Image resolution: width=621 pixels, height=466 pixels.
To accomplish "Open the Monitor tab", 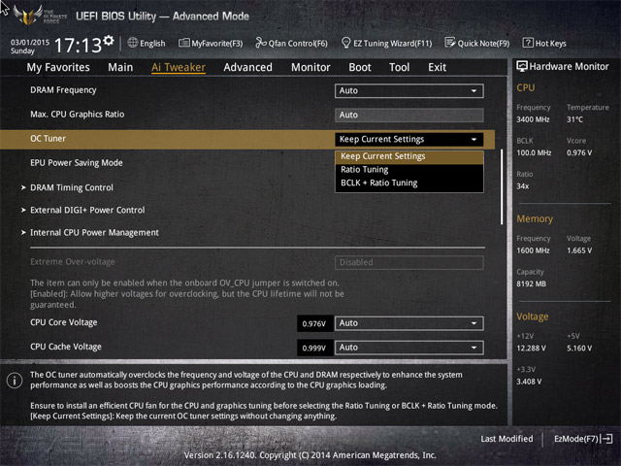I will pyautogui.click(x=310, y=67).
